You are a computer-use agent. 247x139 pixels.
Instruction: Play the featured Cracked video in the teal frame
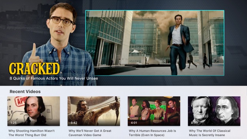point(155,43)
